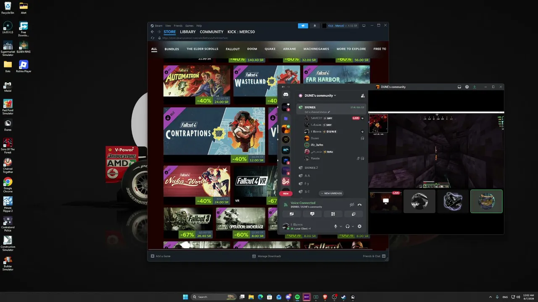This screenshot has width=538, height=302.
Task: Open Discord direct messages home icon
Action: point(286,95)
